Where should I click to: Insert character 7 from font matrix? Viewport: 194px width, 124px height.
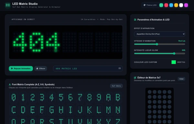click(x=80, y=98)
